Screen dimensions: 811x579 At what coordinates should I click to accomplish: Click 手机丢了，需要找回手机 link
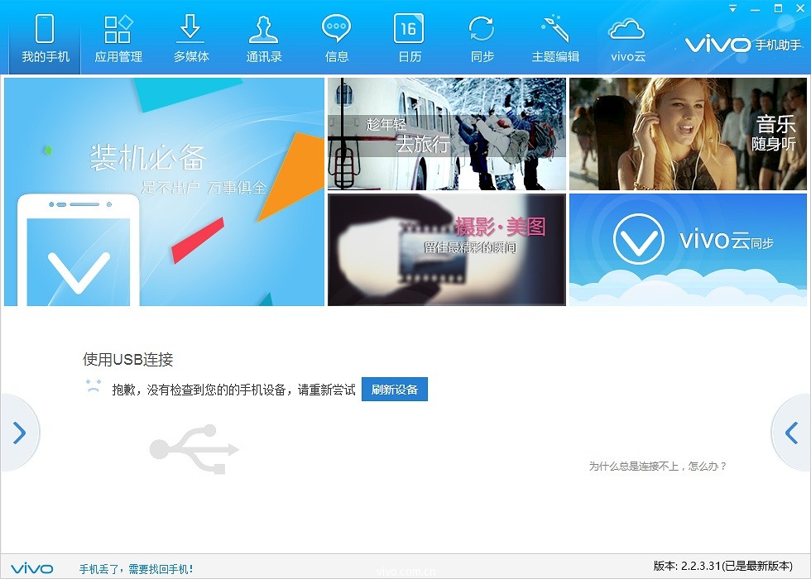(136, 569)
